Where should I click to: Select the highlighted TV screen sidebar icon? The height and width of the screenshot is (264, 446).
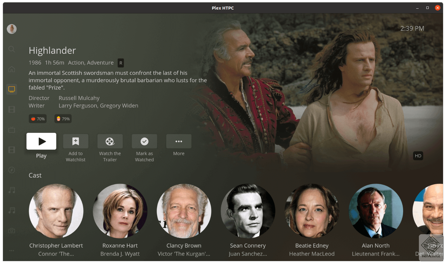tap(12, 89)
